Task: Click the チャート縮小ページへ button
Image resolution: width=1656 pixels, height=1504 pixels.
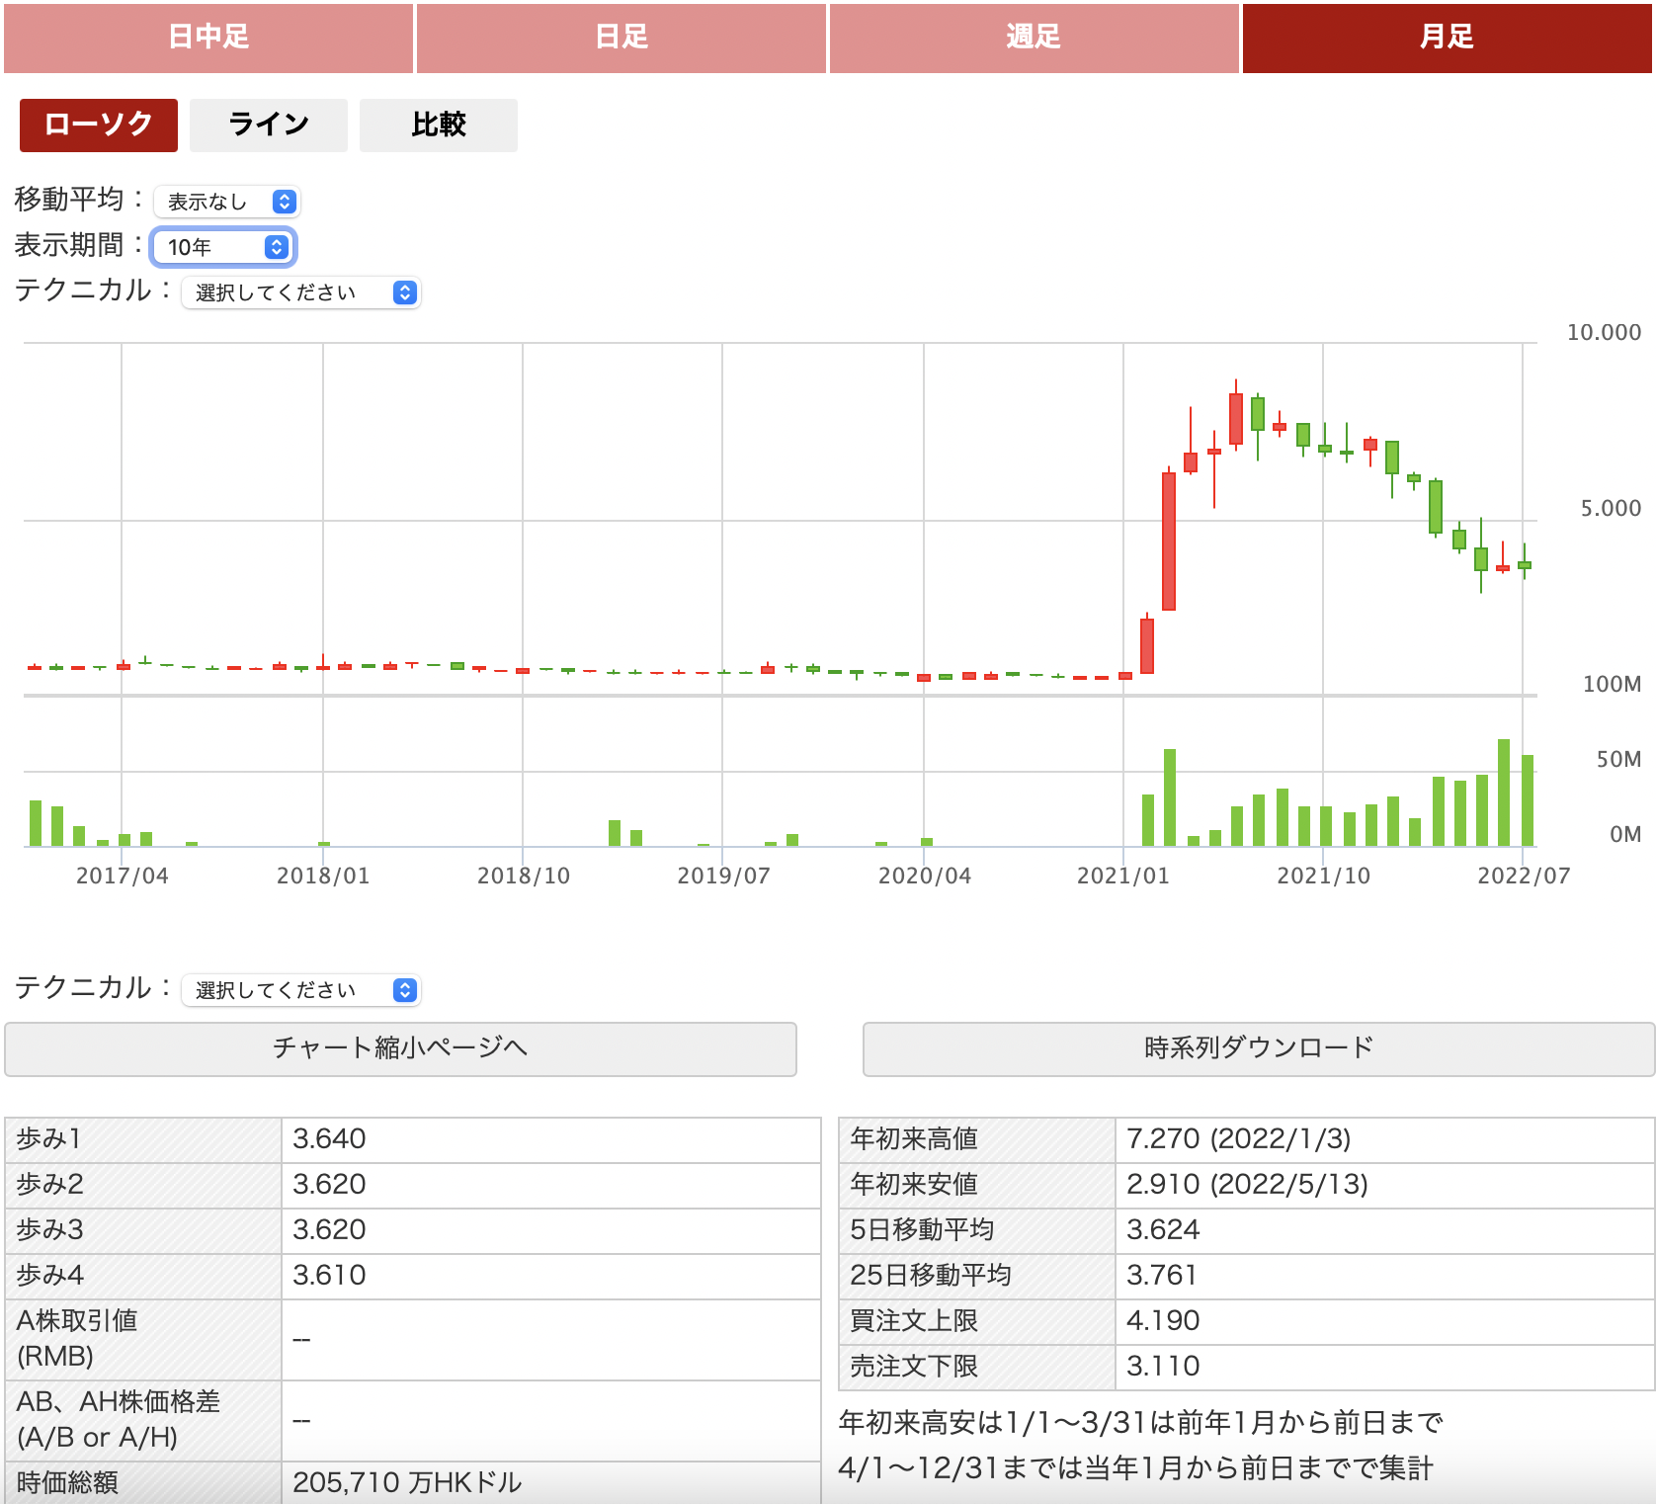Action: point(400,1048)
